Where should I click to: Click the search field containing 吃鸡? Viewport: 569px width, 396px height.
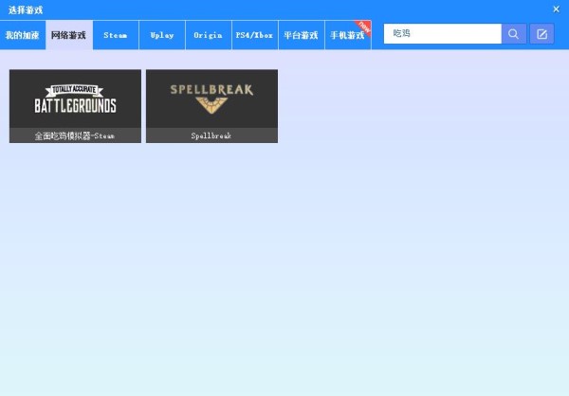[x=443, y=34]
